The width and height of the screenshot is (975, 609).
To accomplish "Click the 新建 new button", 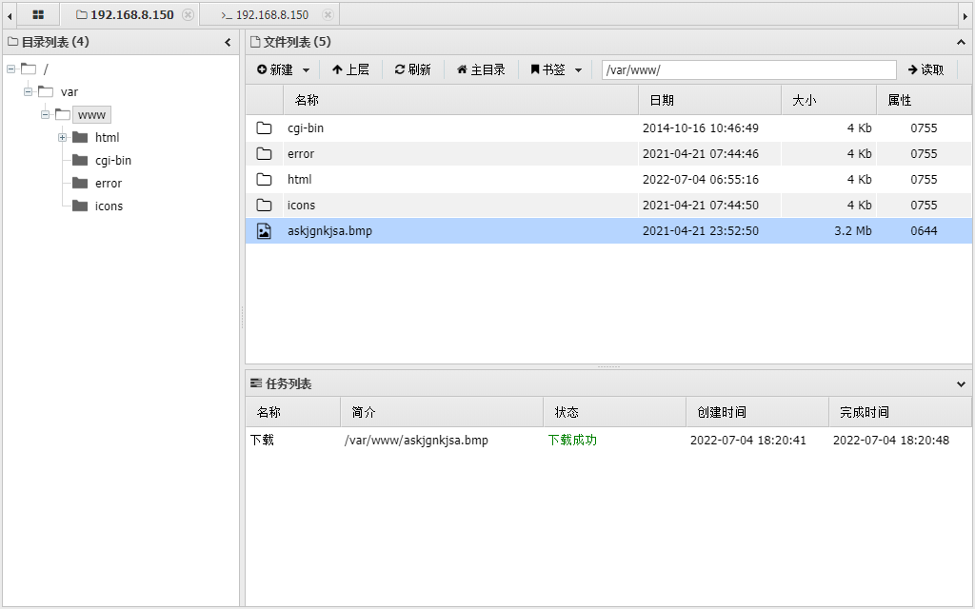I will [275, 69].
